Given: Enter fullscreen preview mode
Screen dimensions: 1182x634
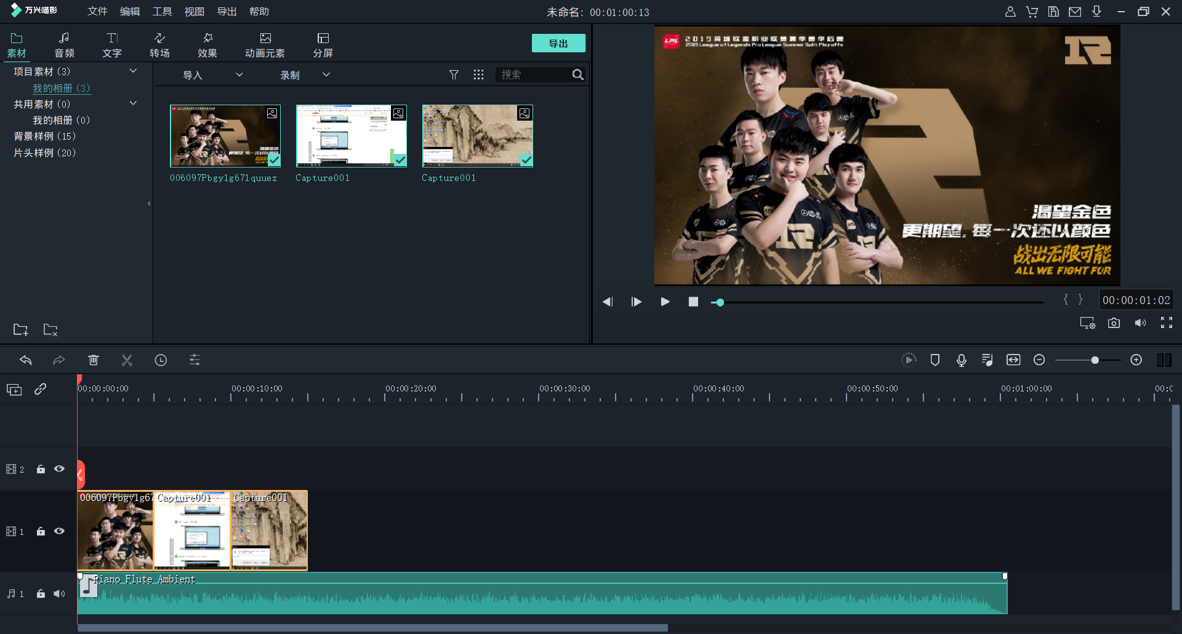Looking at the screenshot, I should [x=1166, y=323].
